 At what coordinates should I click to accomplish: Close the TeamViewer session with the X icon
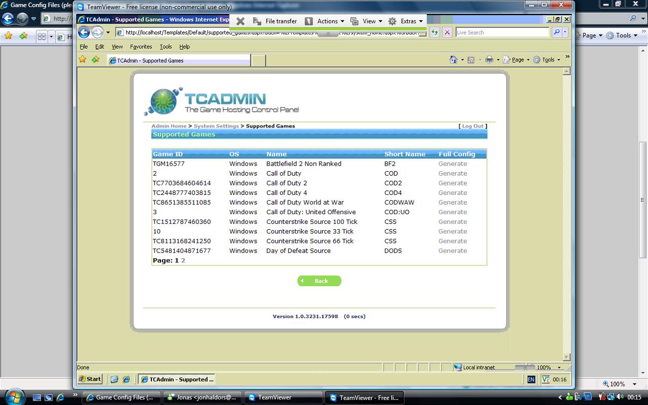(240, 21)
